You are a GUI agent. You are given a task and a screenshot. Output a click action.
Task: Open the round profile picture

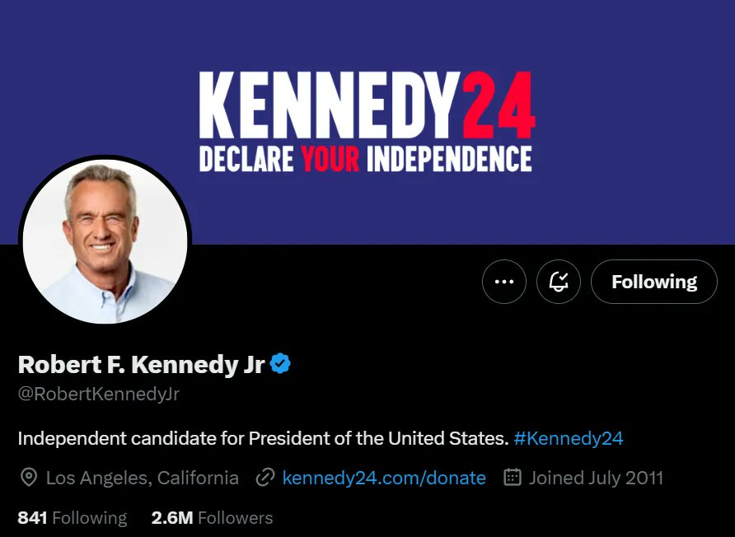105,238
